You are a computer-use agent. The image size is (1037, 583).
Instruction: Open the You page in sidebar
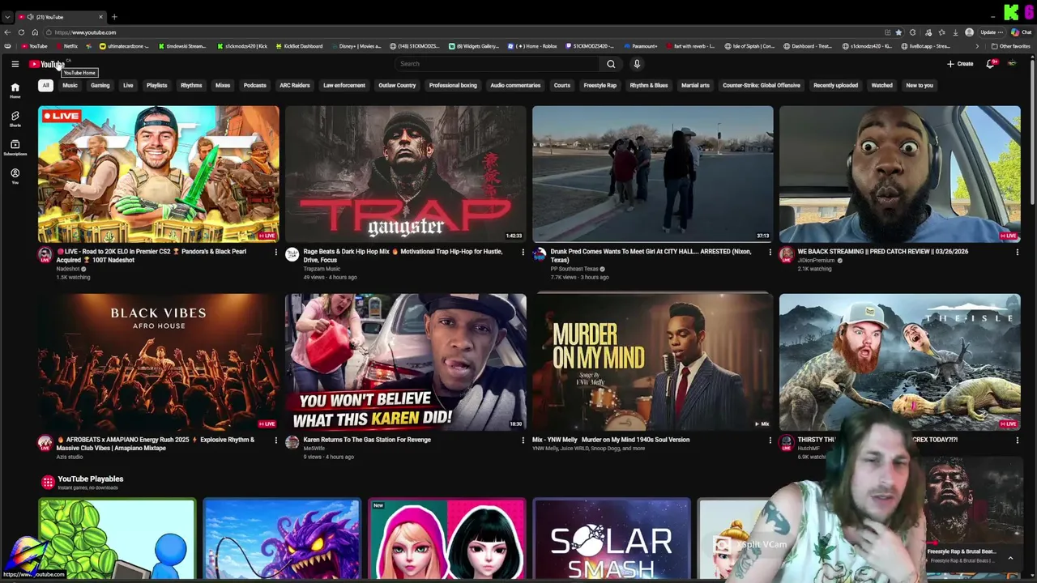coord(15,176)
